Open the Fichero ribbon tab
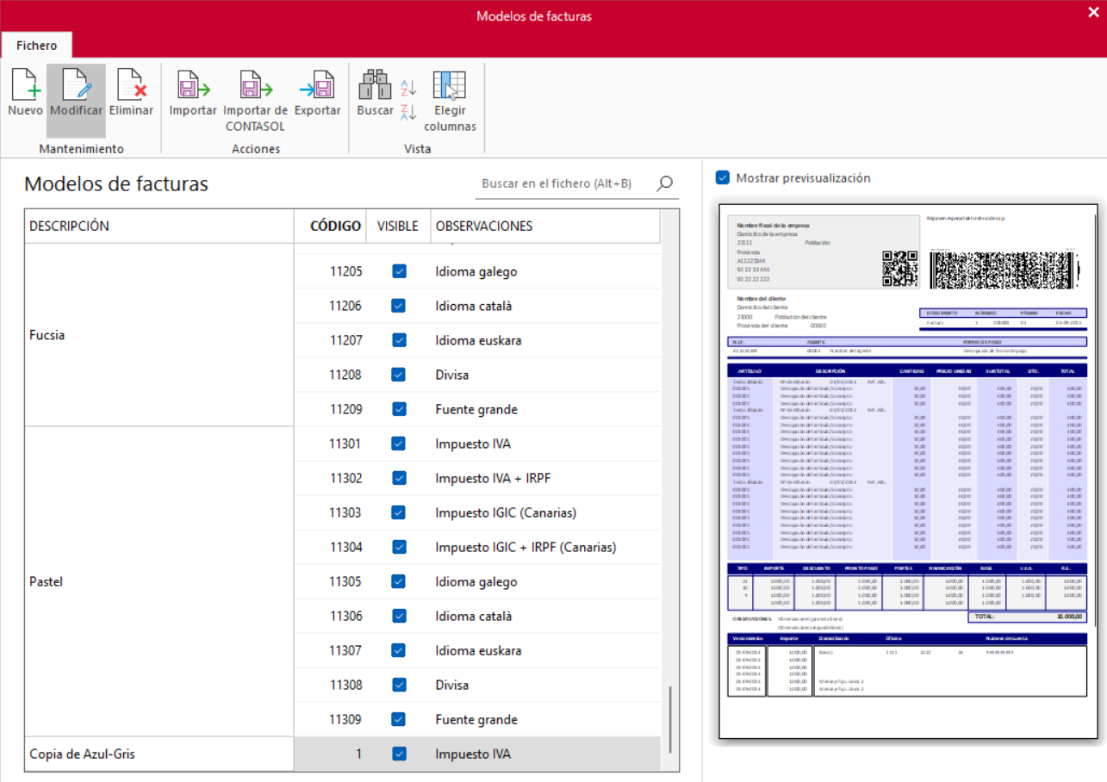This screenshot has width=1107, height=782. pyautogui.click(x=36, y=46)
